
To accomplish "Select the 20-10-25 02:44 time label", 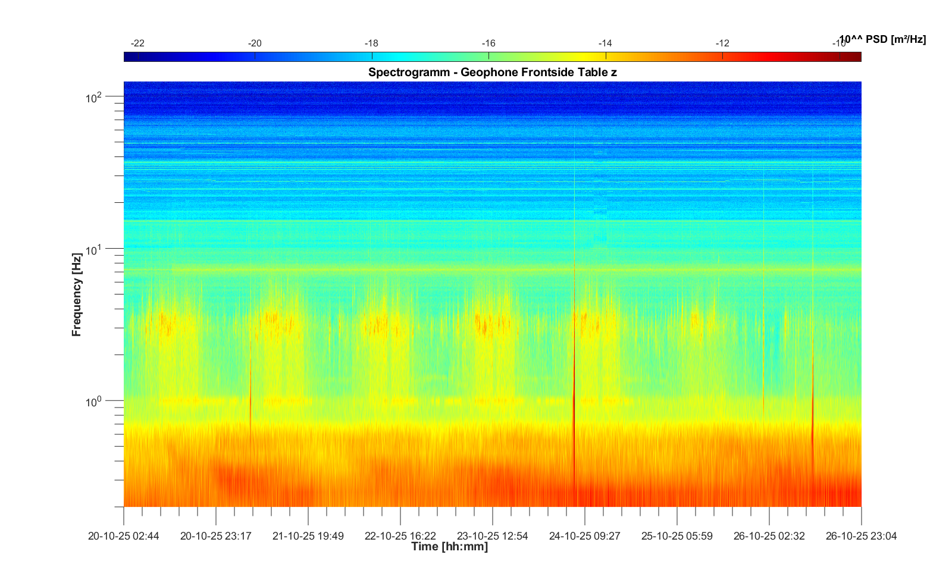I will [x=124, y=536].
